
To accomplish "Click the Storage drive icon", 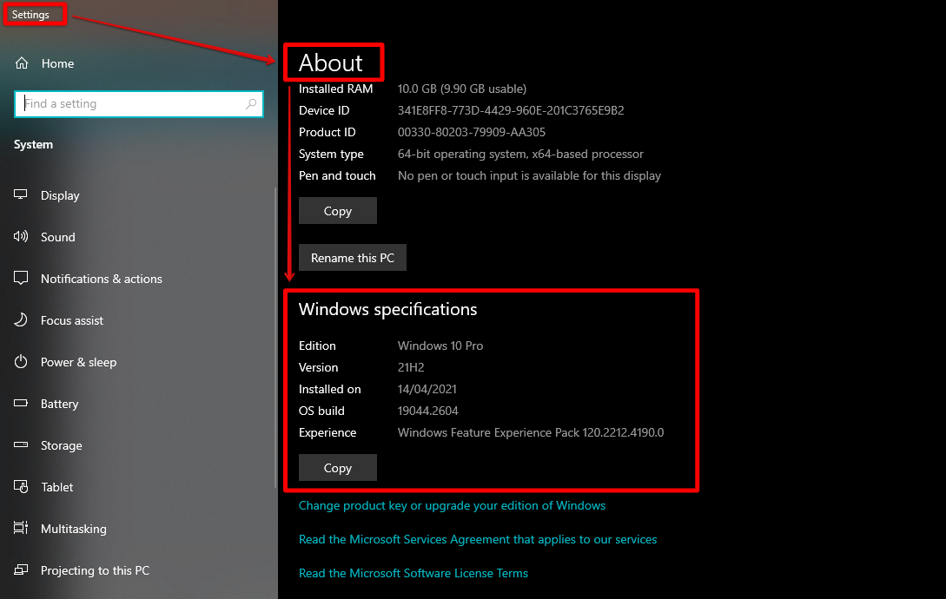I will coord(21,444).
